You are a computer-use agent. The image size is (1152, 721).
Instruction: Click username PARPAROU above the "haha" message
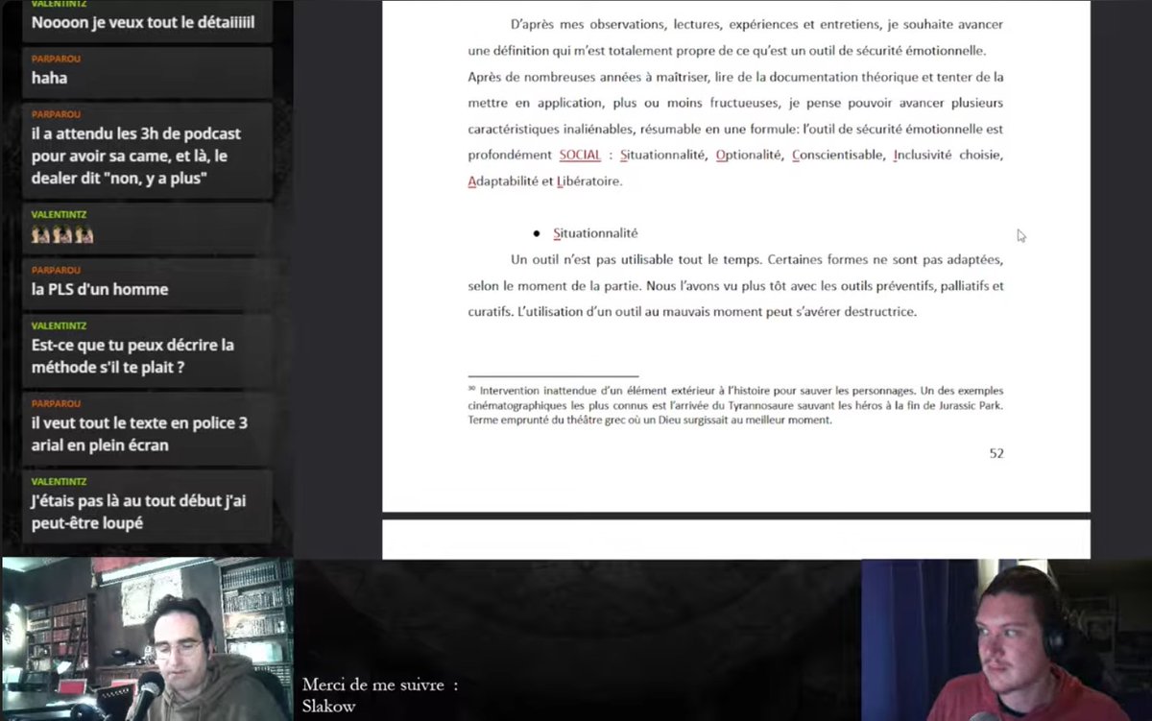coord(56,59)
